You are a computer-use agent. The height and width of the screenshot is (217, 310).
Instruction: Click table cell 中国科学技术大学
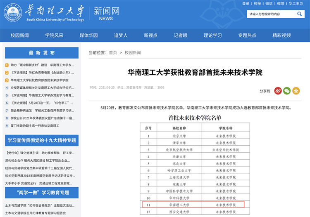coord(179,191)
